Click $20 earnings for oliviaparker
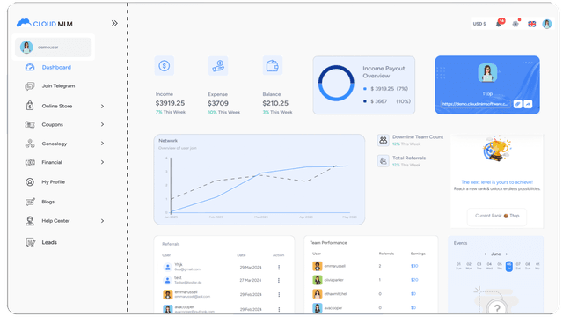The height and width of the screenshot is (317, 563). (x=414, y=280)
